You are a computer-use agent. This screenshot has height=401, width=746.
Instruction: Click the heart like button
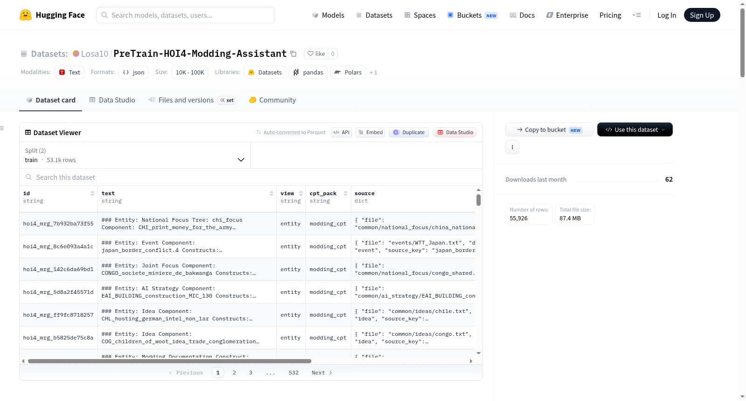[316, 54]
